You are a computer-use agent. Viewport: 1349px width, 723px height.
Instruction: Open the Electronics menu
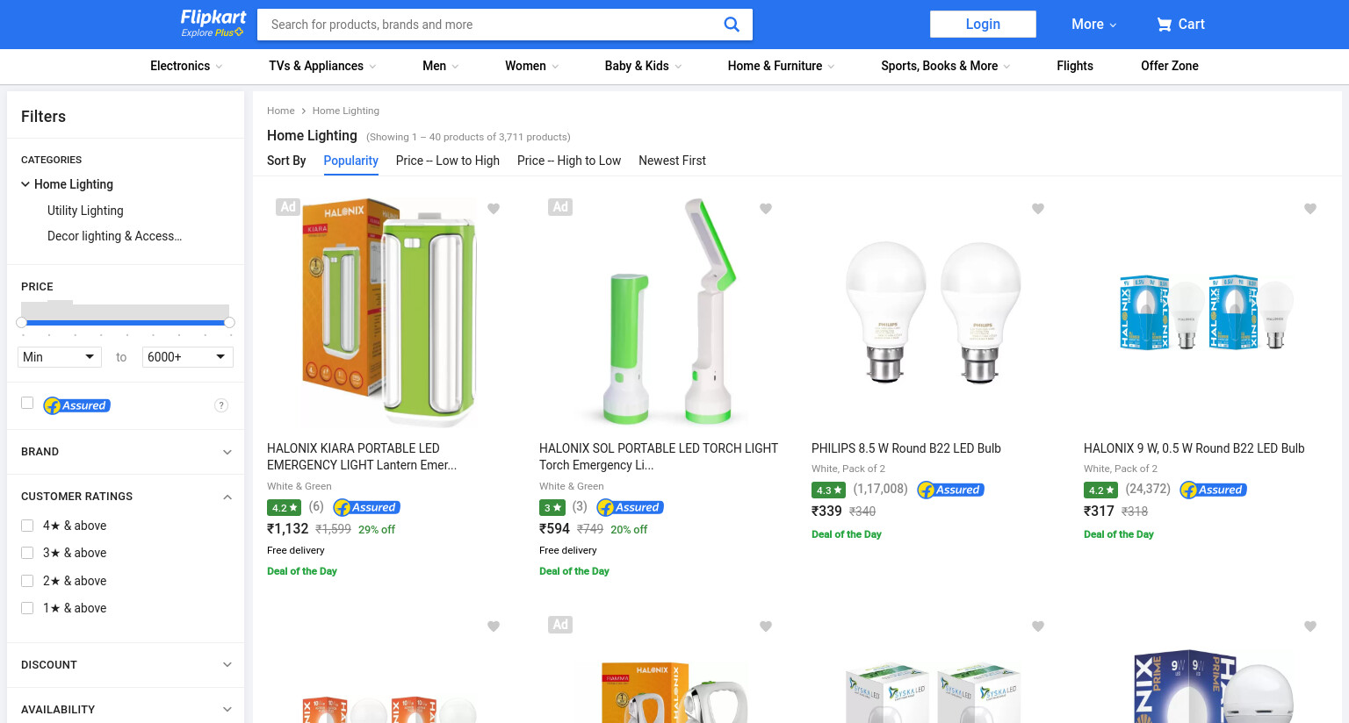click(186, 66)
